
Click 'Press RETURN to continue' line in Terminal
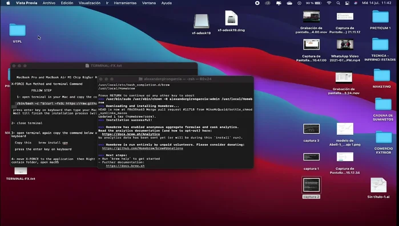point(146,96)
